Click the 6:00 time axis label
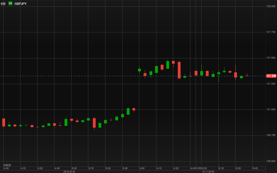 tap(204, 168)
